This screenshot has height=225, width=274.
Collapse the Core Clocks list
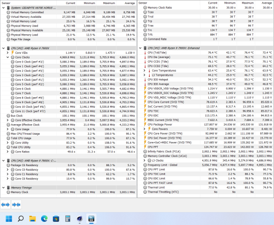[x=7, y=57]
